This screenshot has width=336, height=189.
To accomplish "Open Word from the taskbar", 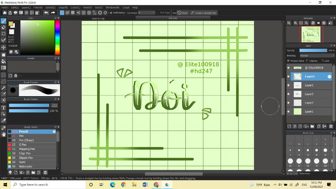I will coord(145,184).
